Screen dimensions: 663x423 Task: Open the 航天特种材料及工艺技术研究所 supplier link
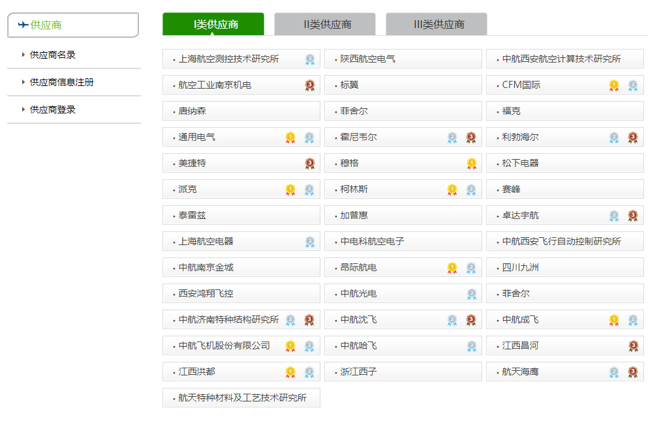coord(241,398)
